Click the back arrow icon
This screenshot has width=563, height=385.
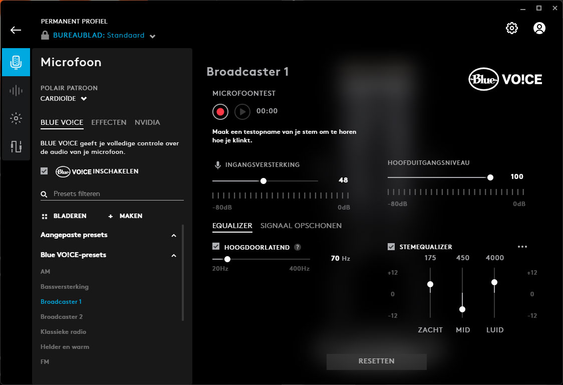point(16,30)
